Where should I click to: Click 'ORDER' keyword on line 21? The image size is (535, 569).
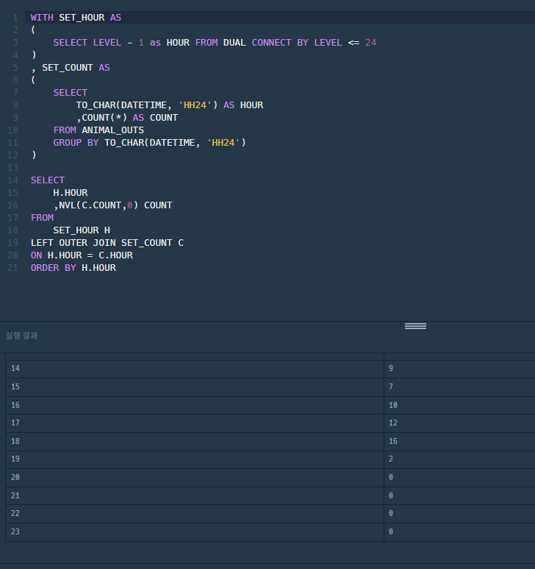[x=45, y=268]
